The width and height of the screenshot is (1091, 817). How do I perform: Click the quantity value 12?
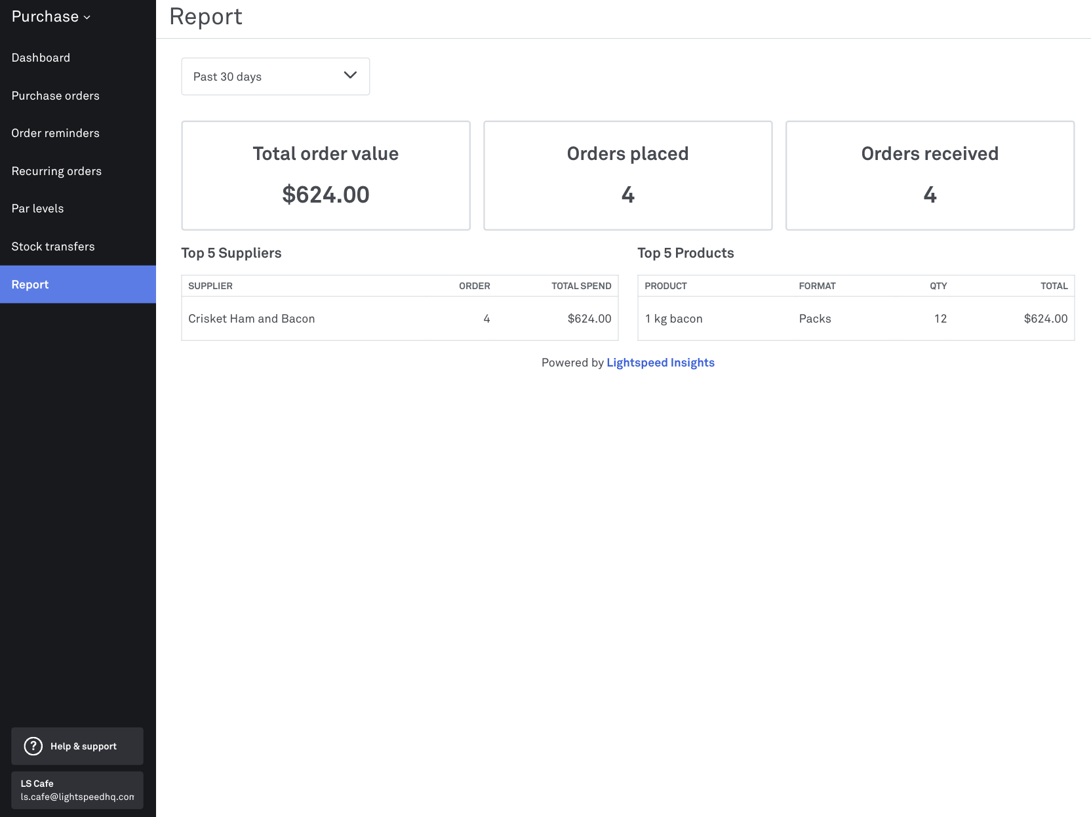pyautogui.click(x=940, y=319)
